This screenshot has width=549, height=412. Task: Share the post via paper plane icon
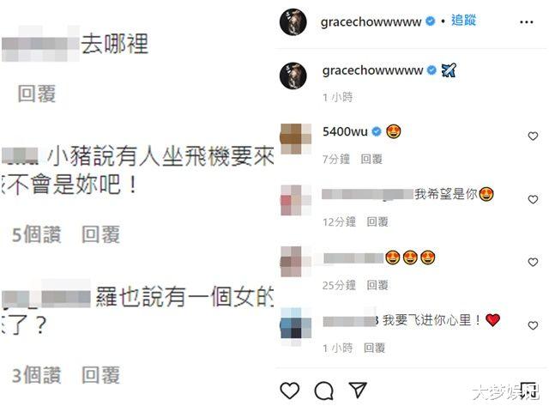click(358, 390)
